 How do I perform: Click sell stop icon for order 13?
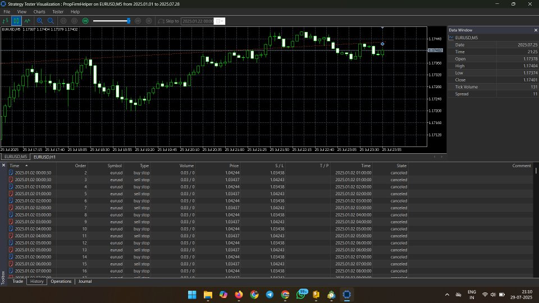[11, 250]
